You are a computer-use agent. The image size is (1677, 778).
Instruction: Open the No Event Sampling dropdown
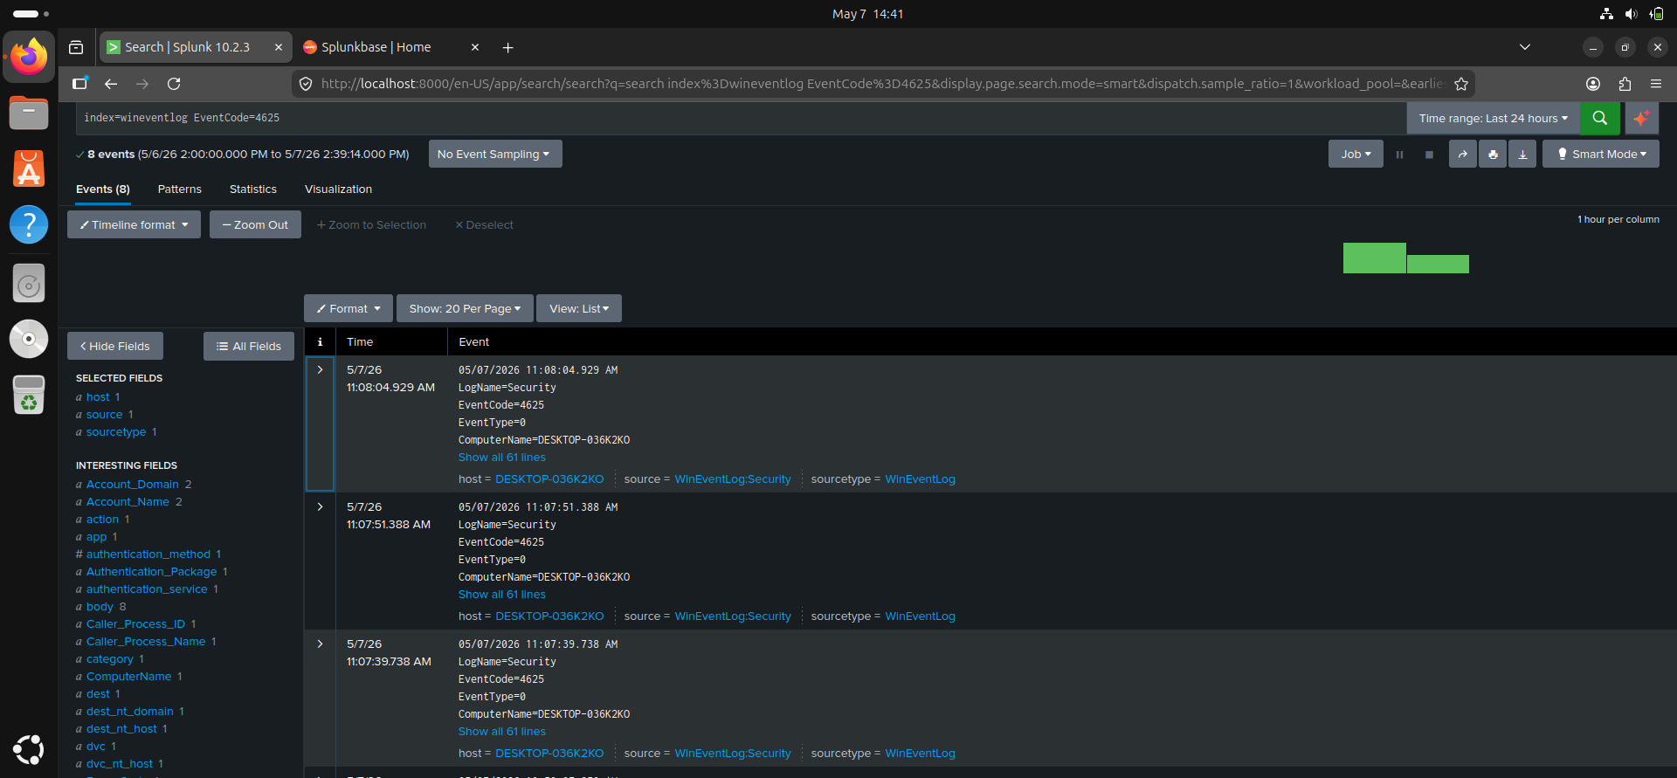click(494, 155)
